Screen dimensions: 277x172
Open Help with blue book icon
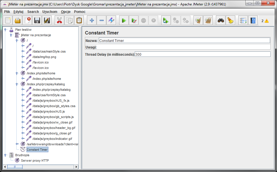(253, 20)
